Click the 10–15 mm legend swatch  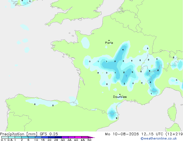pos(38,137)
